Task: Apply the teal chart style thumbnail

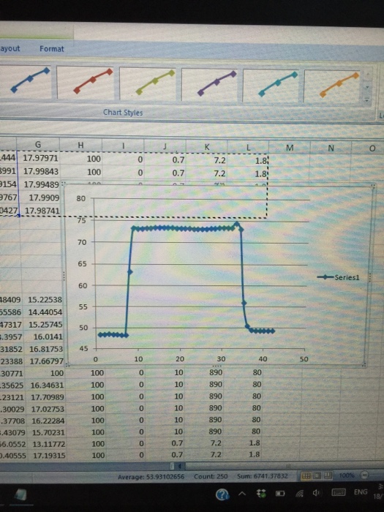Action: [x=271, y=86]
